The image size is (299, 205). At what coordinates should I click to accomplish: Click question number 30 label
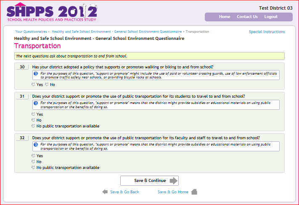coord(22,67)
